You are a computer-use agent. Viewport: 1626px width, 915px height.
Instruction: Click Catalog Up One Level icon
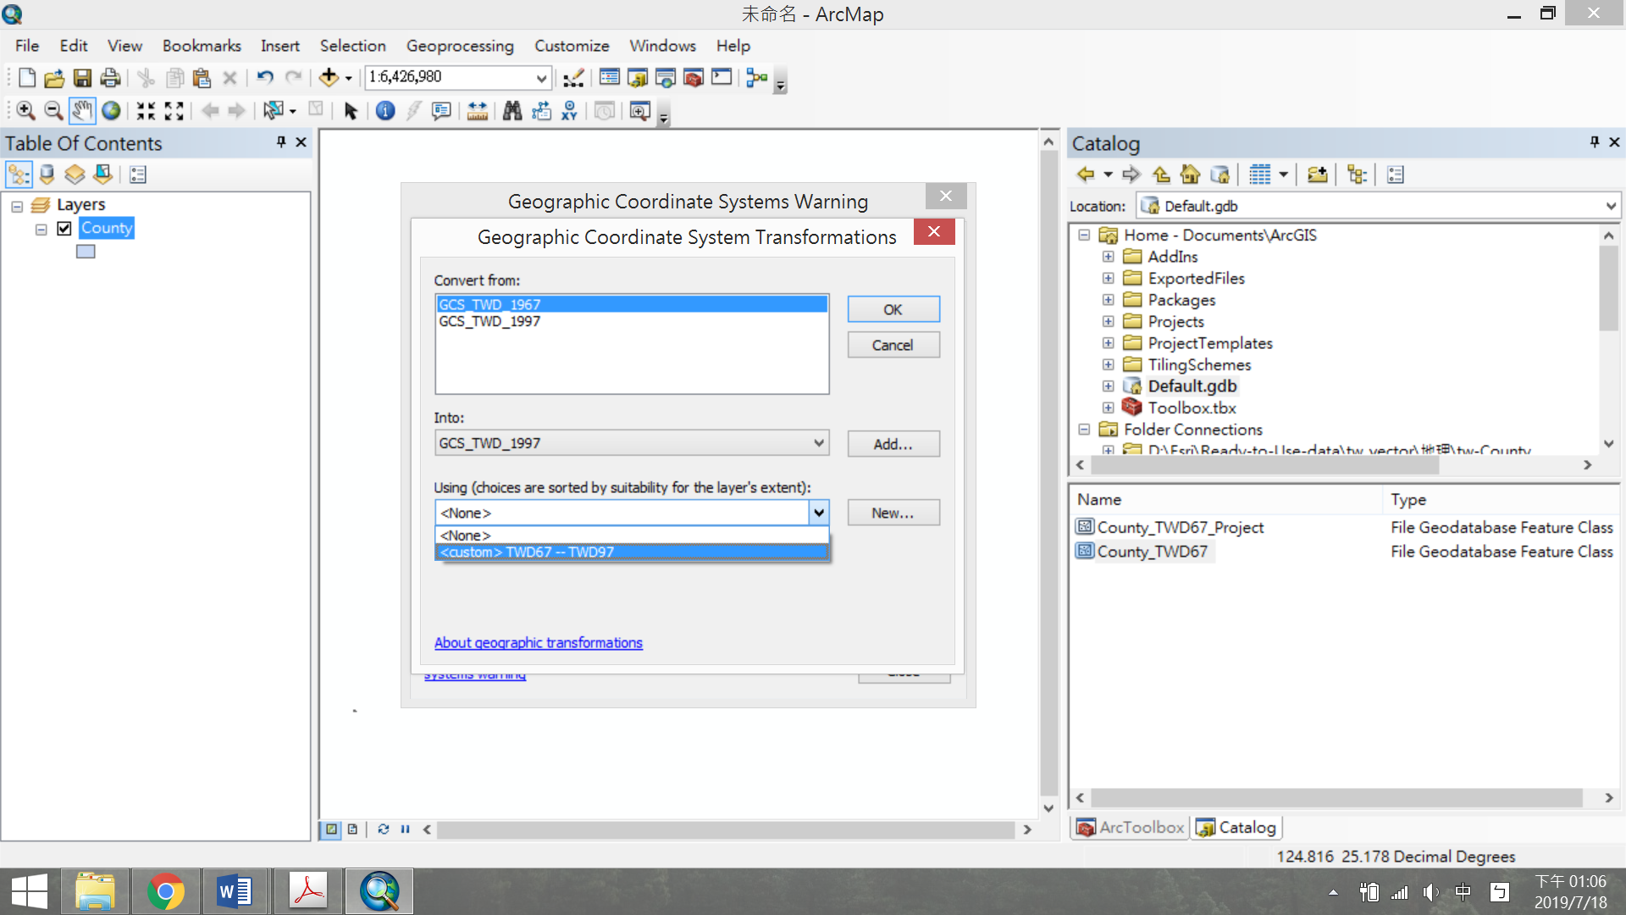coord(1161,175)
